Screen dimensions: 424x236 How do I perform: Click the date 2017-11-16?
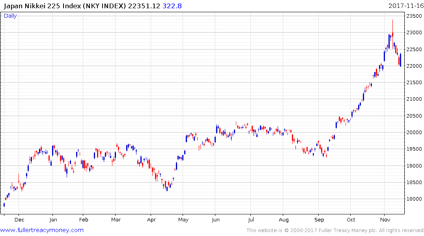pos(406,6)
